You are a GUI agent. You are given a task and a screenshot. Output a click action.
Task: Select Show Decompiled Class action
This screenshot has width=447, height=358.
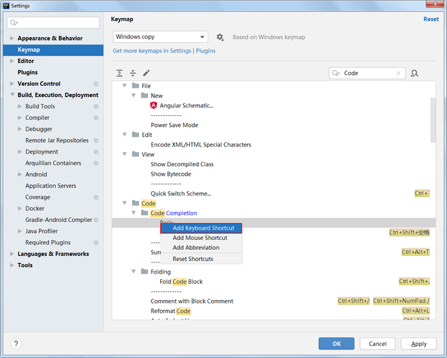[x=182, y=164]
